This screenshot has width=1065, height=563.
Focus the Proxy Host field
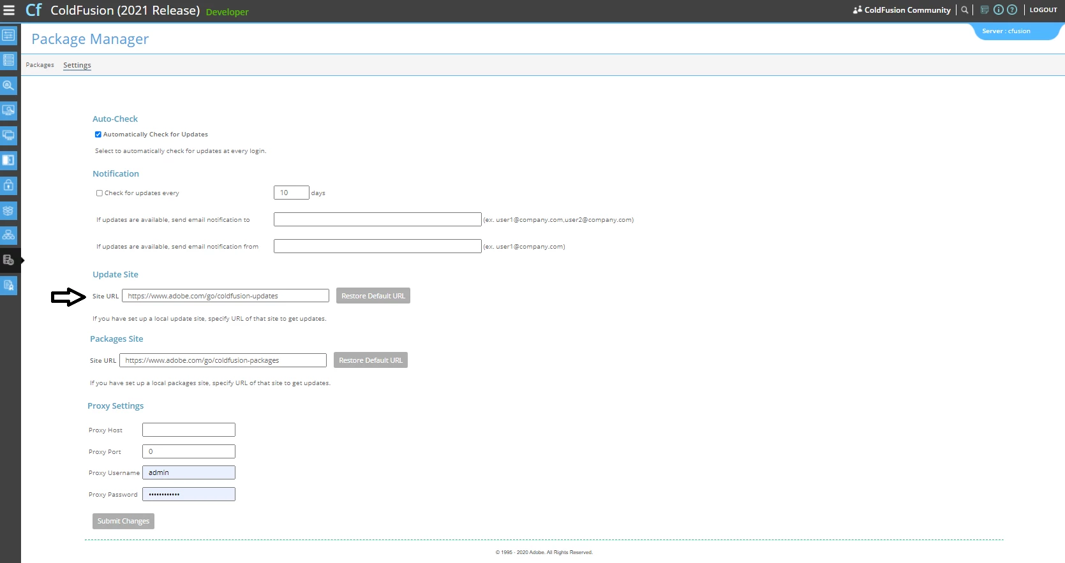[189, 430]
